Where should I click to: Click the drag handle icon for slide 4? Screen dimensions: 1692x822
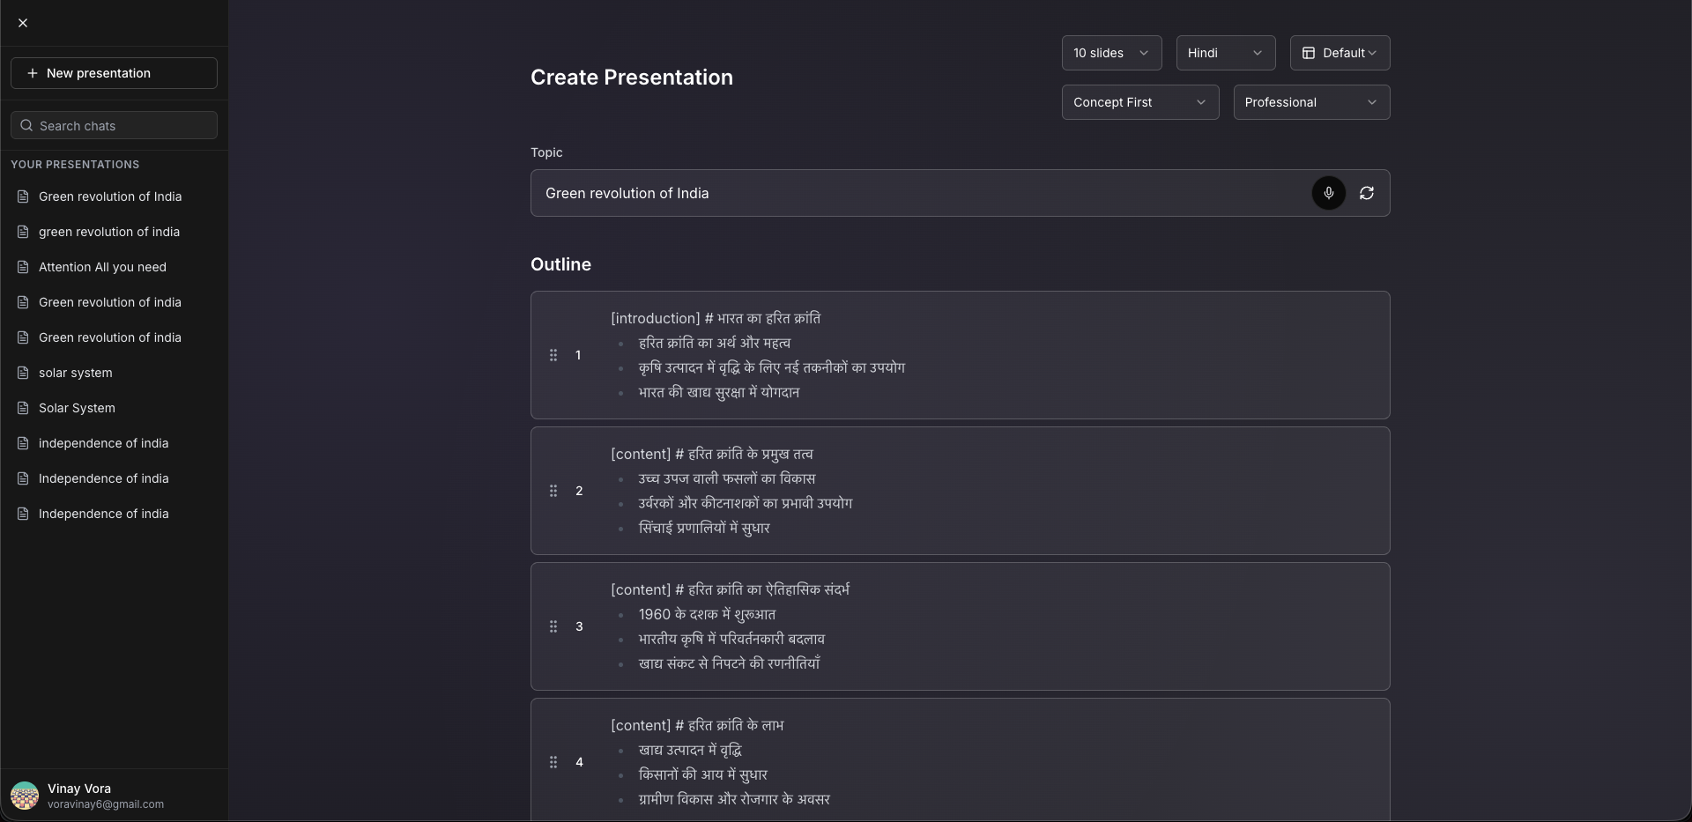coord(553,762)
